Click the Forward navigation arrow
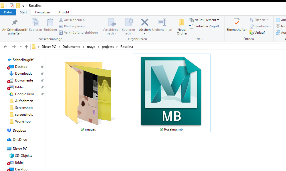 pos(14,47)
